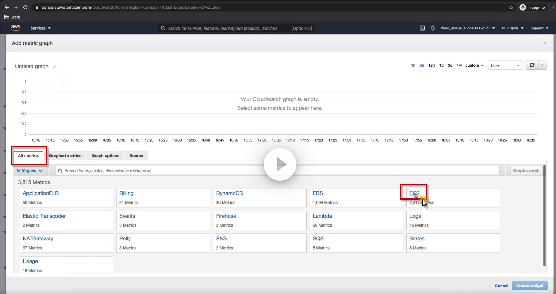556x294 pixels.
Task: Open the Usage metrics namespace
Action: tap(30, 261)
